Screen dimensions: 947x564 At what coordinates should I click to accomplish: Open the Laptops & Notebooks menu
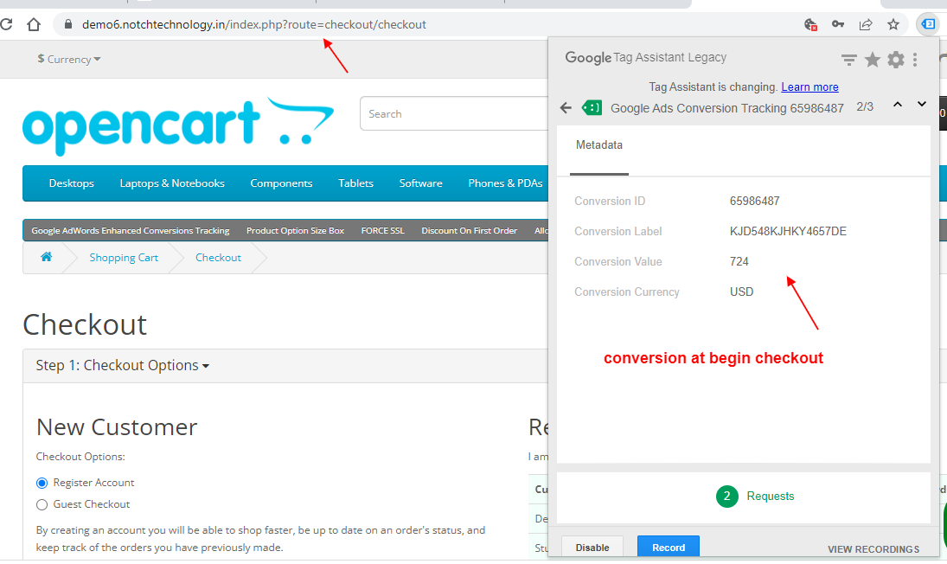[x=171, y=183]
